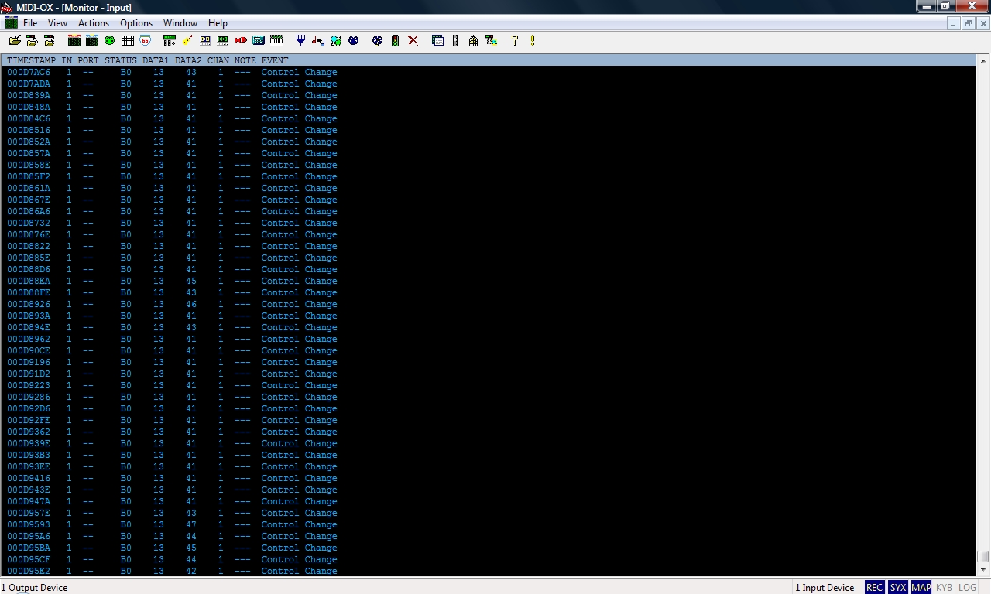The height and width of the screenshot is (594, 991).
Task: Click the red X clear icon
Action: [x=413, y=40]
